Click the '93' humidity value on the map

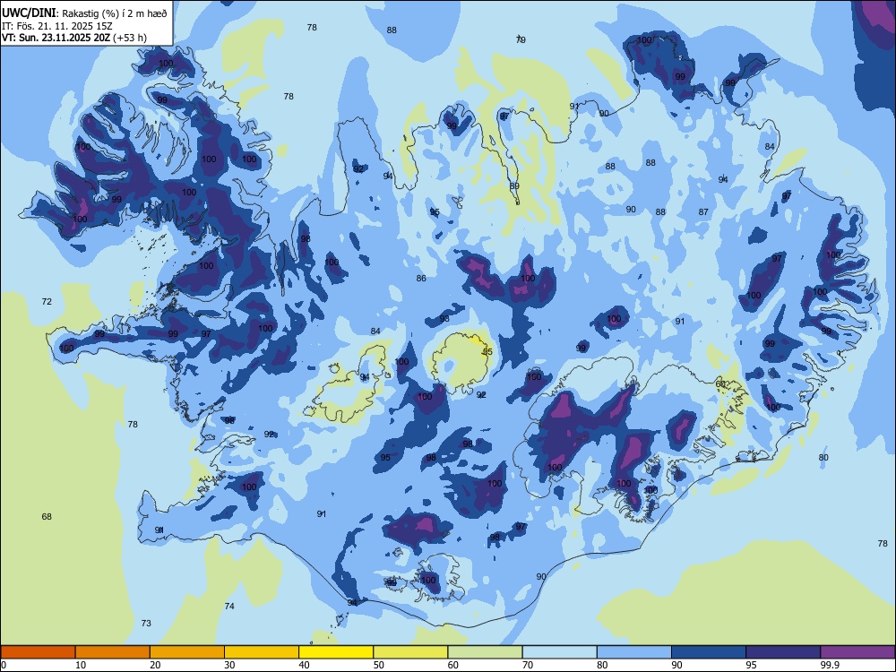pyautogui.click(x=444, y=318)
